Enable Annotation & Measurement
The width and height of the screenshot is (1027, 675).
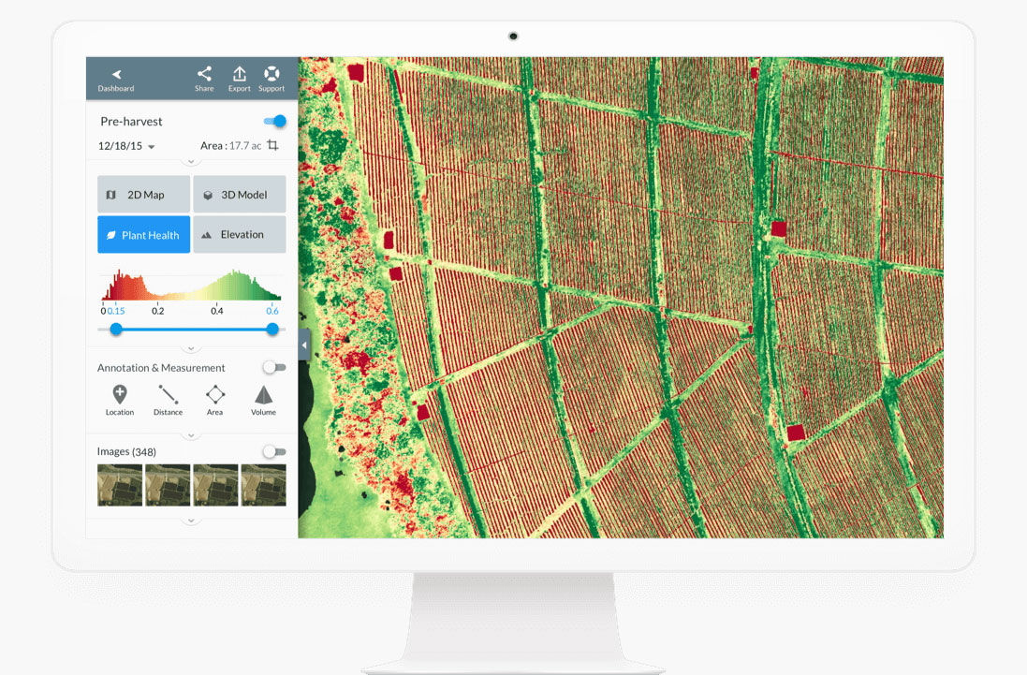click(274, 367)
